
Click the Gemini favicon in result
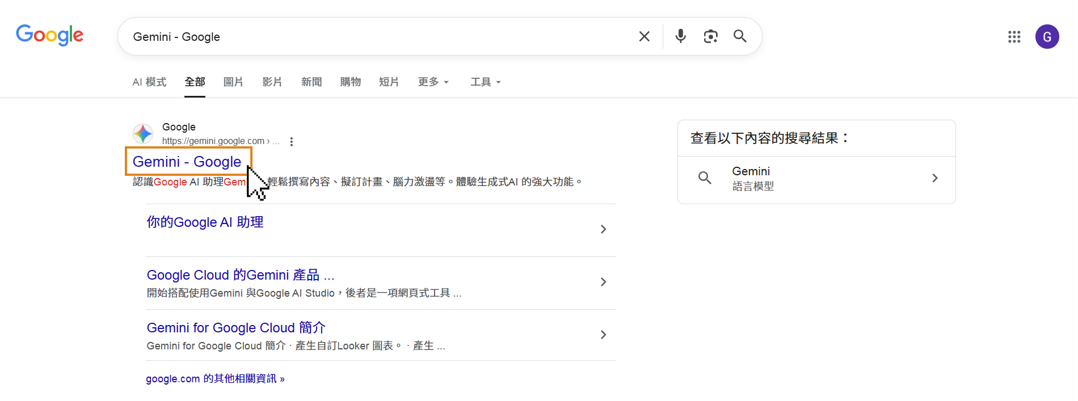[143, 134]
